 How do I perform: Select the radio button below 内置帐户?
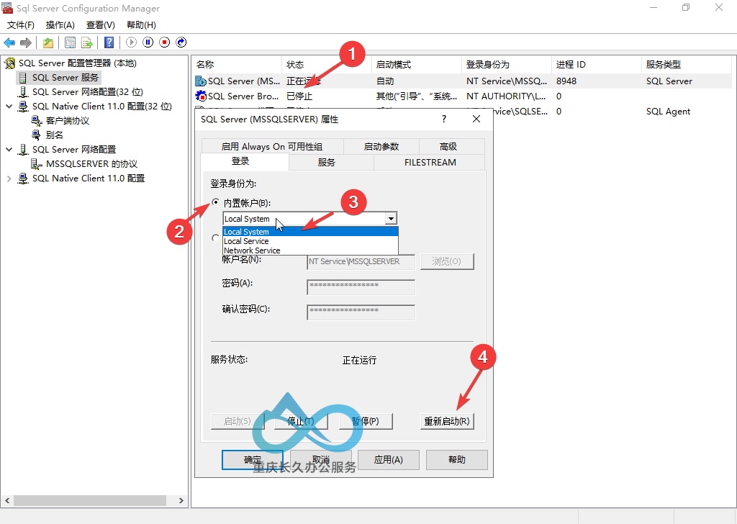point(215,238)
